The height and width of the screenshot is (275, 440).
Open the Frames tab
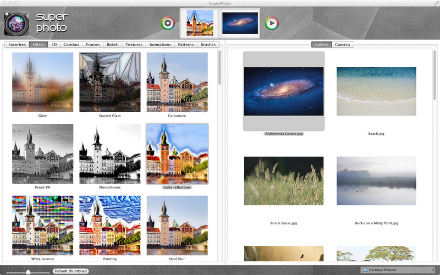click(93, 45)
